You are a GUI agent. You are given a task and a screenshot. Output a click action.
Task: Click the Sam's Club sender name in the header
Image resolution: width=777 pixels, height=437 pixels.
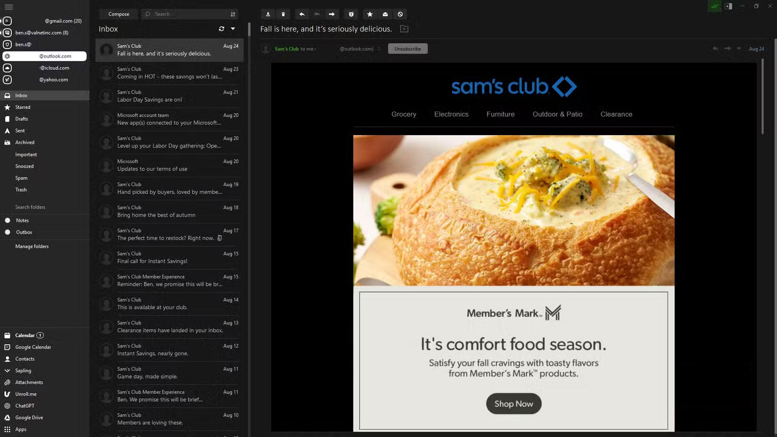click(286, 49)
